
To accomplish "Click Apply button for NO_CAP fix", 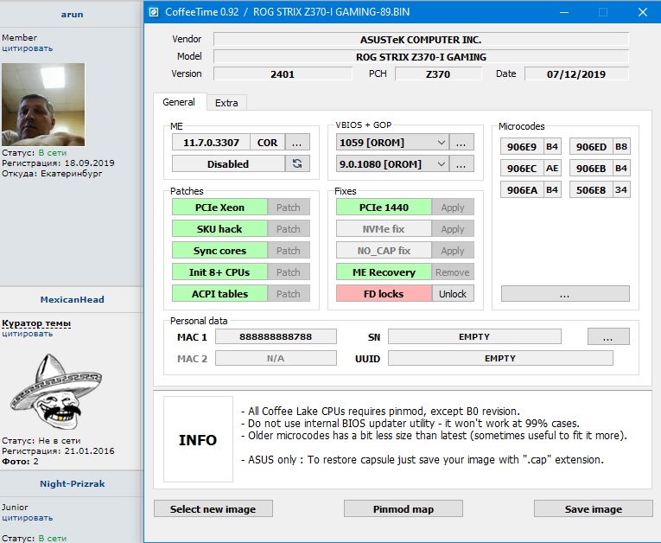I will pos(453,251).
